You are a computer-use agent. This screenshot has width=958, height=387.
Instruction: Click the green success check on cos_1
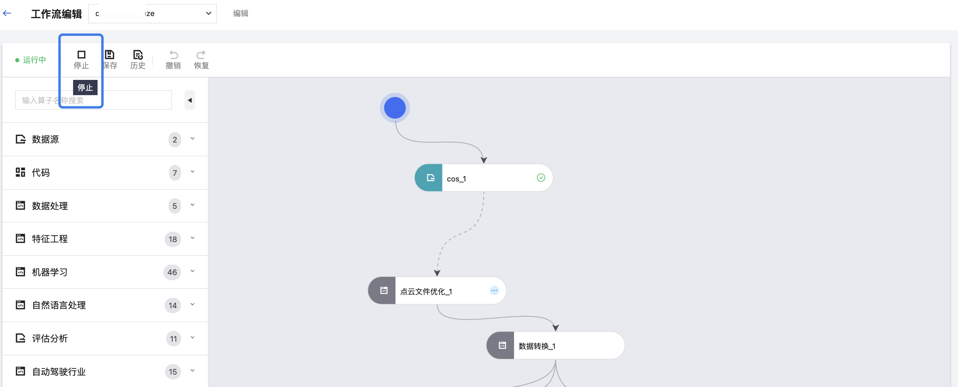[x=541, y=178]
